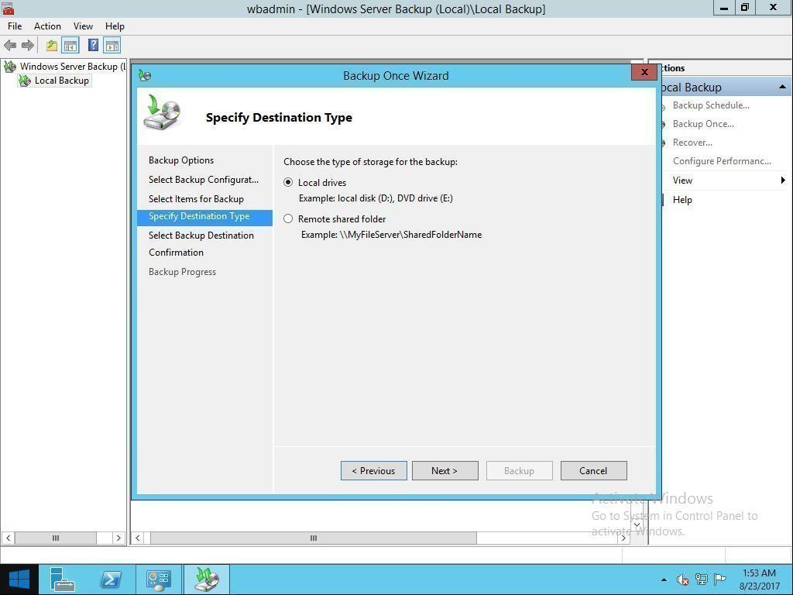Open the Action Center flag icon
This screenshot has height=595, width=793.
coord(719,580)
